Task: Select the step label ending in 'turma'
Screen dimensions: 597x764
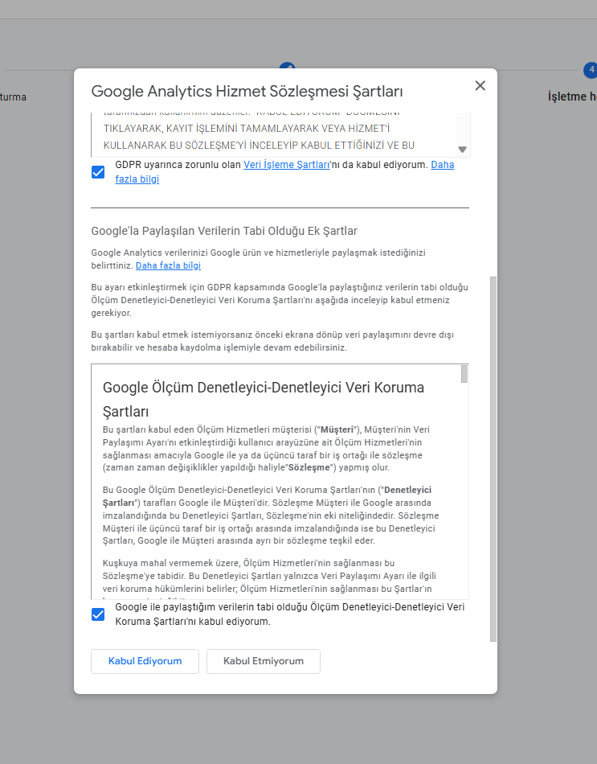Action: 13,97
